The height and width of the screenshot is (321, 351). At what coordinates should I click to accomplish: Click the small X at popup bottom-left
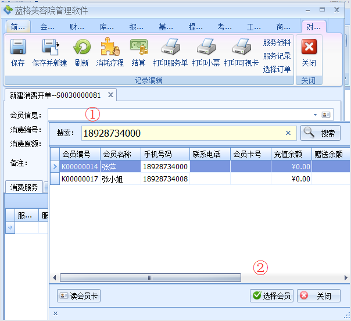[x=56, y=313]
